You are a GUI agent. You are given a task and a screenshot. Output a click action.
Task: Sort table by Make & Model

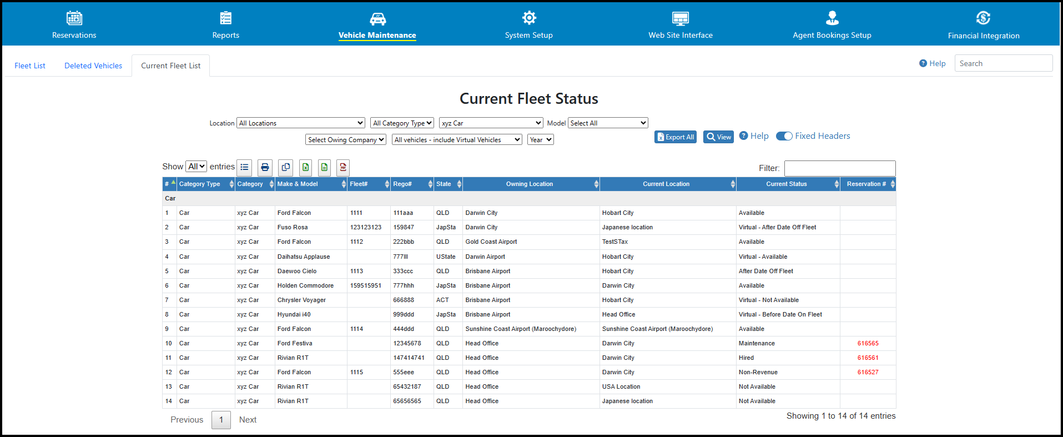pos(311,184)
